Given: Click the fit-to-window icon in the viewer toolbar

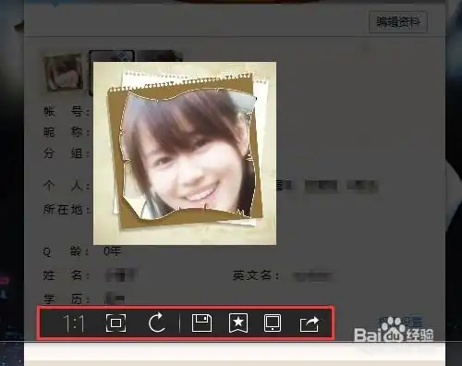Looking at the screenshot, I should 115,323.
